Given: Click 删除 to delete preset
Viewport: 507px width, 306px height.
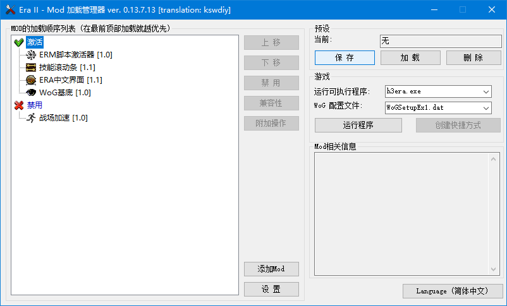Looking at the screenshot, I should pyautogui.click(x=473, y=58).
